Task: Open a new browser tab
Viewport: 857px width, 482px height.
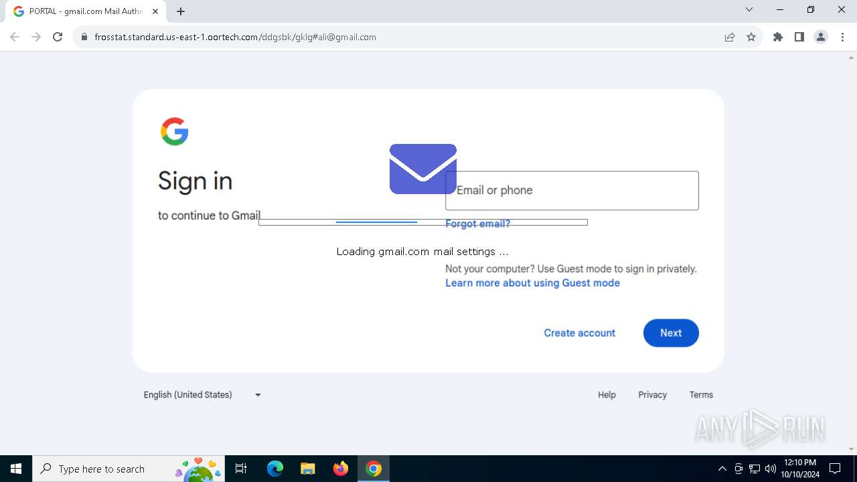Action: 181,11
